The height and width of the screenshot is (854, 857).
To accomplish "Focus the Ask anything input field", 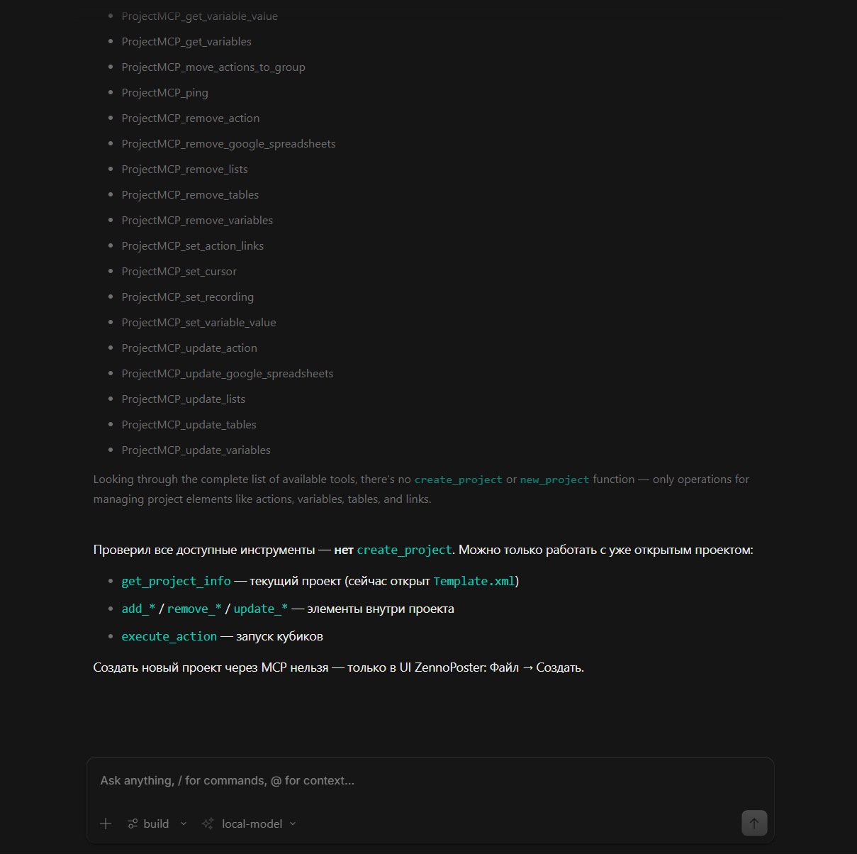I will point(430,780).
